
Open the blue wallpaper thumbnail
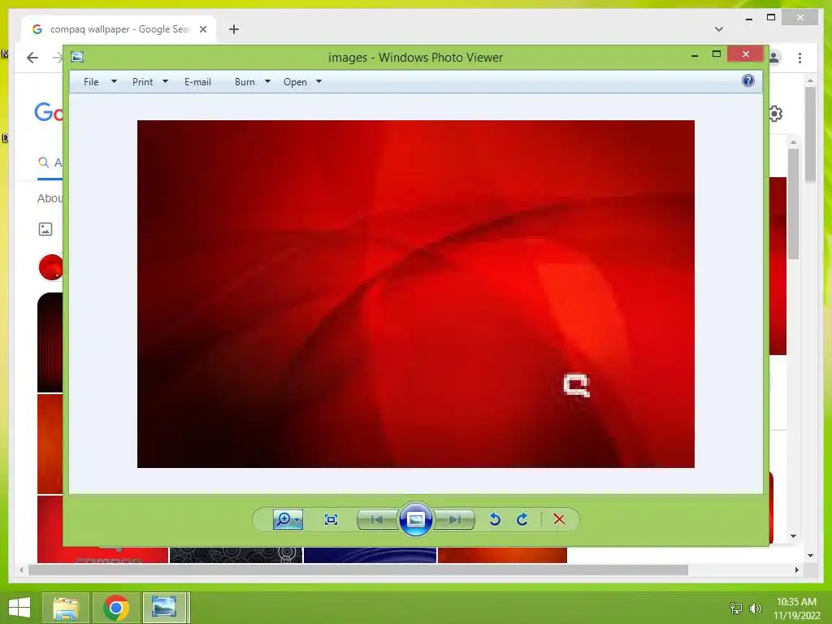coord(370,554)
